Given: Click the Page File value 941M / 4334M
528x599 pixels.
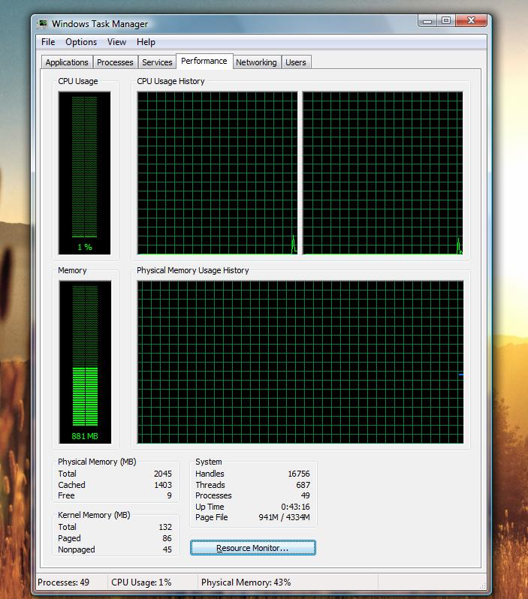Looking at the screenshot, I should click(x=285, y=517).
